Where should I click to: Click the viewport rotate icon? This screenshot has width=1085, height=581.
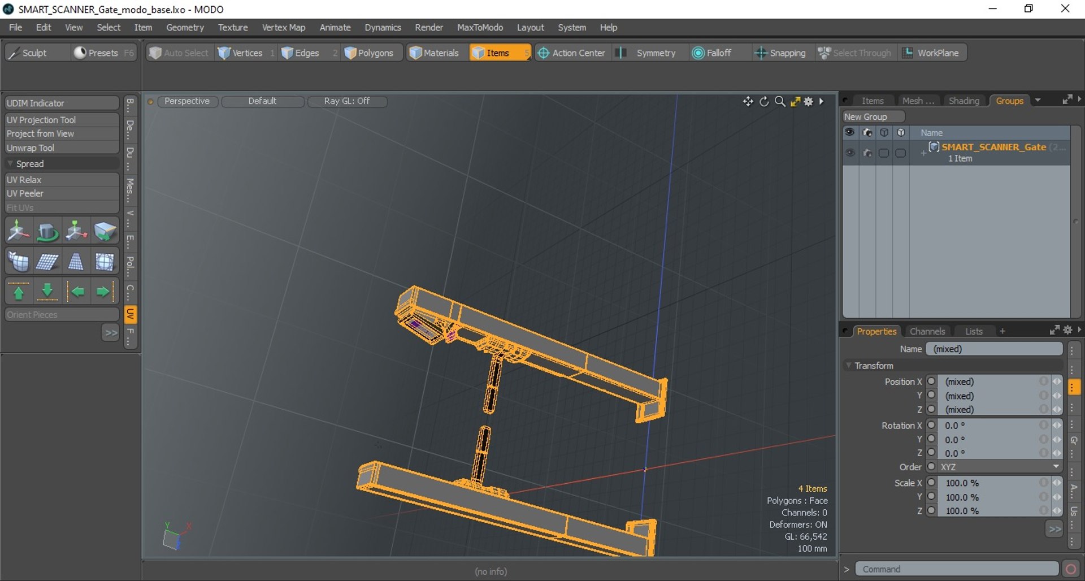tap(764, 101)
